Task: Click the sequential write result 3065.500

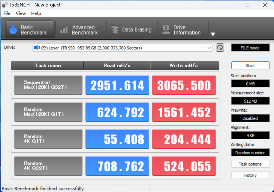Action: [x=184, y=85]
